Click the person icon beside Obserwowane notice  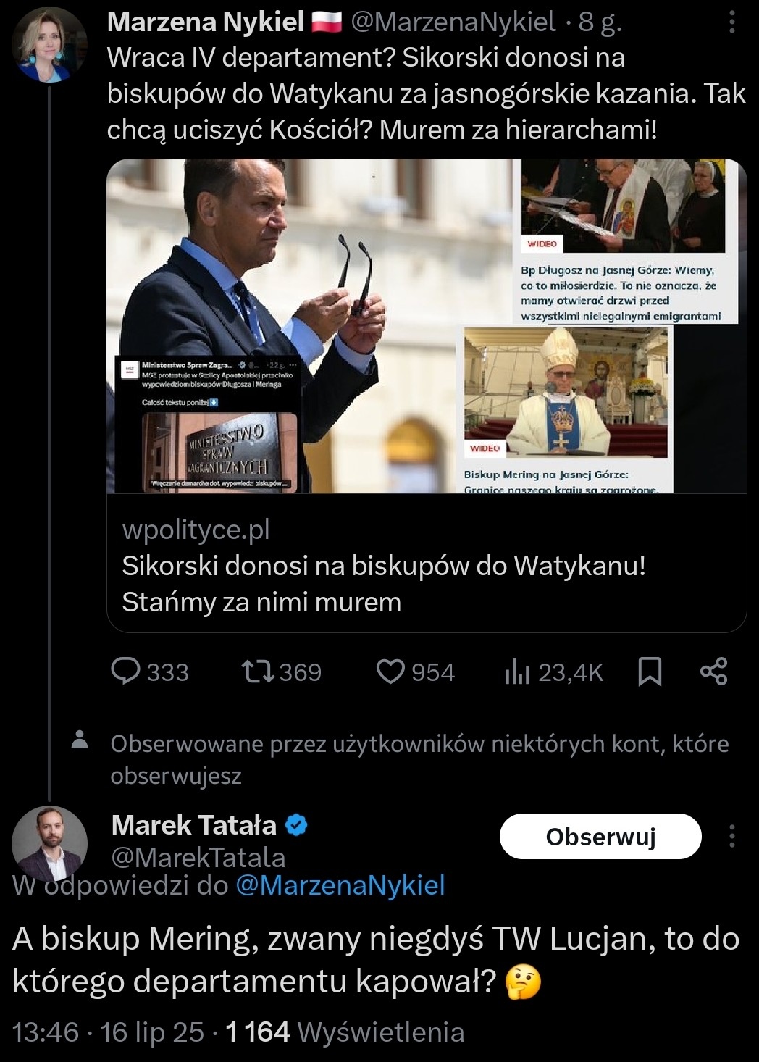click(80, 741)
